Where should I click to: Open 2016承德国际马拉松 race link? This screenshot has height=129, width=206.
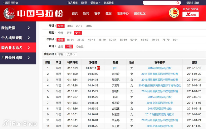coord(159,68)
